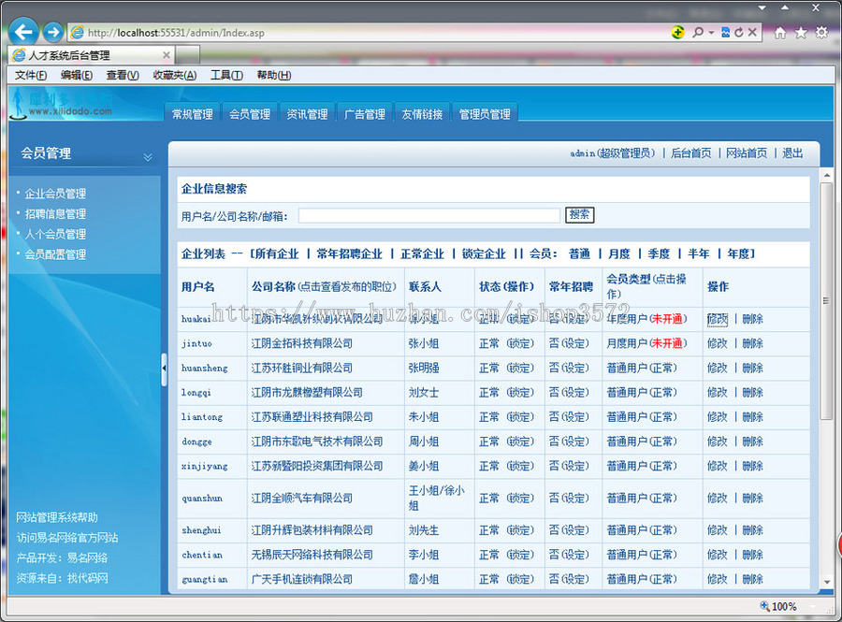Open 网站管理系统帮助 link
The width and height of the screenshot is (842, 622).
coord(57,518)
